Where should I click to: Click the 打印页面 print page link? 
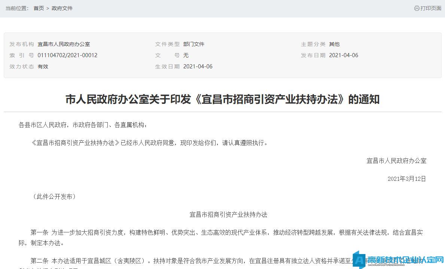[x=431, y=8]
